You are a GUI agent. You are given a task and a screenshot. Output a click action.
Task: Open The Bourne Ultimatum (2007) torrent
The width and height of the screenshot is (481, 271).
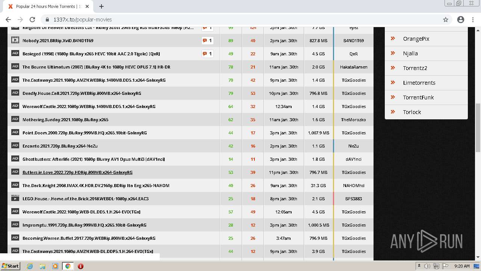pos(96,67)
